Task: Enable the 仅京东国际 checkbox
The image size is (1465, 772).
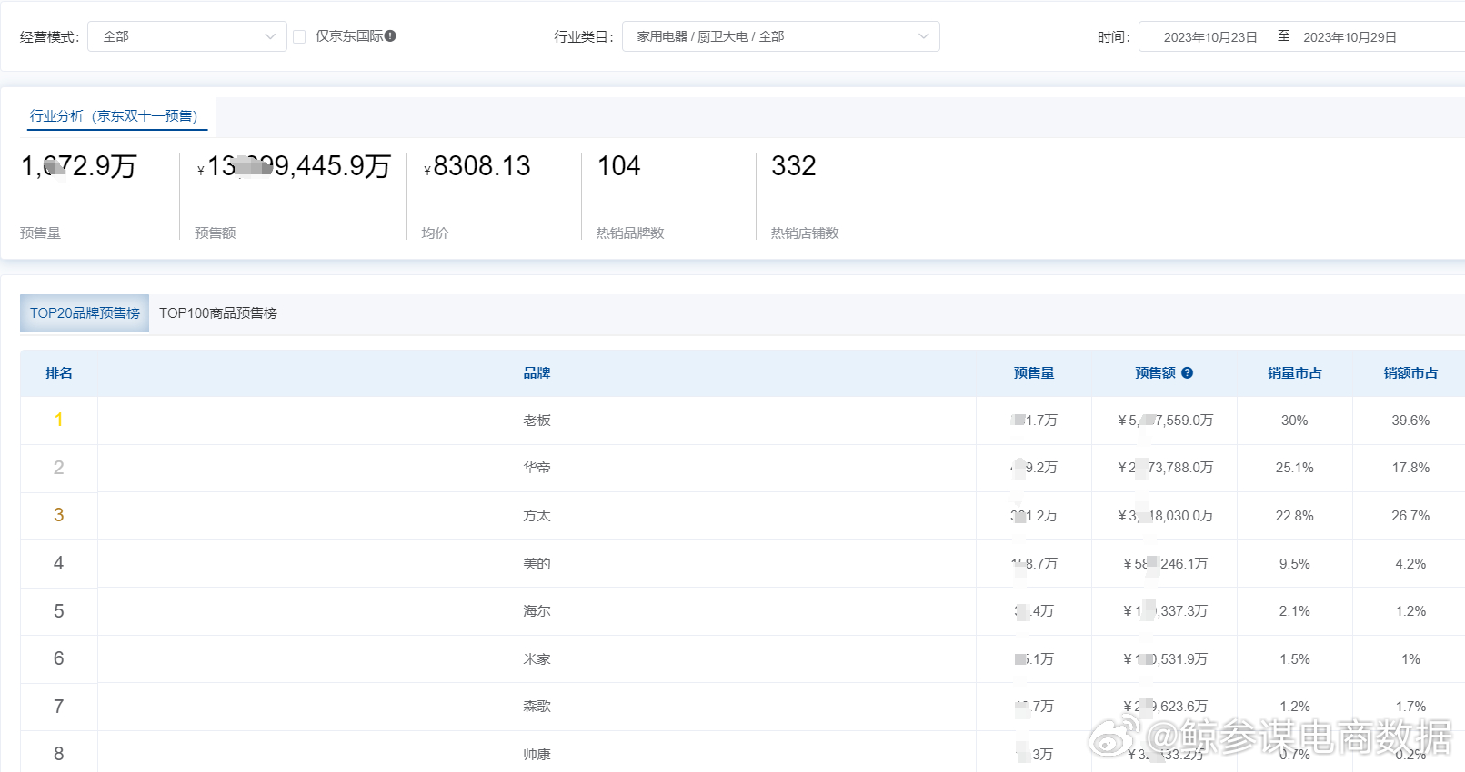Action: coord(299,37)
